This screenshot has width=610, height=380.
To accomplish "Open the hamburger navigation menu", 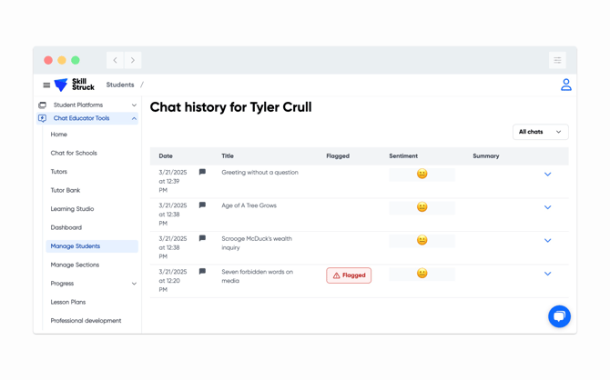I will pyautogui.click(x=46, y=85).
